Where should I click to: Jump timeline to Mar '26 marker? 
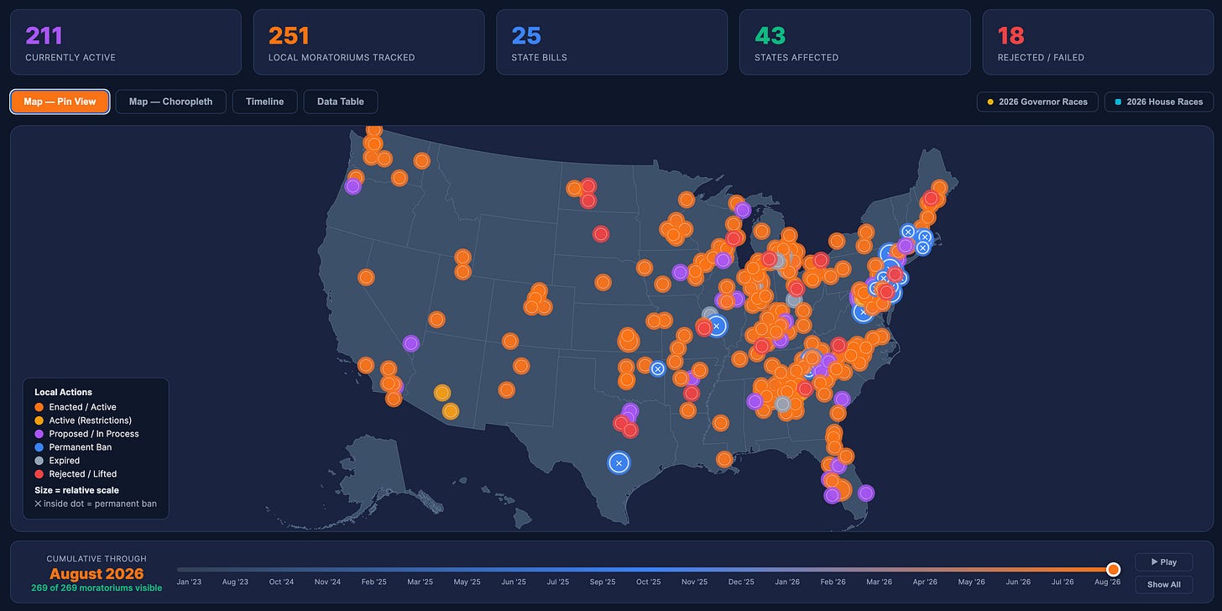point(879,582)
